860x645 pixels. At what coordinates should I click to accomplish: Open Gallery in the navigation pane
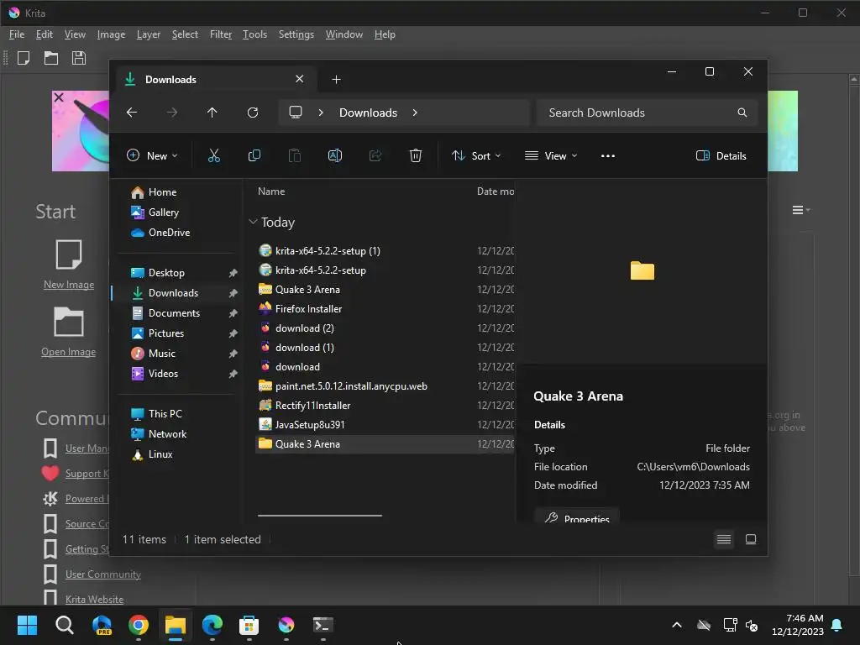click(164, 212)
